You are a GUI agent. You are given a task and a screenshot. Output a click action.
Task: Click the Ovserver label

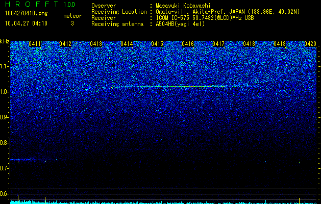click(104, 6)
